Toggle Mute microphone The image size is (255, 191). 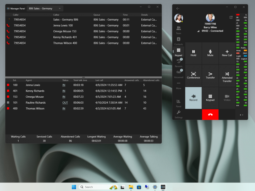pos(210,53)
